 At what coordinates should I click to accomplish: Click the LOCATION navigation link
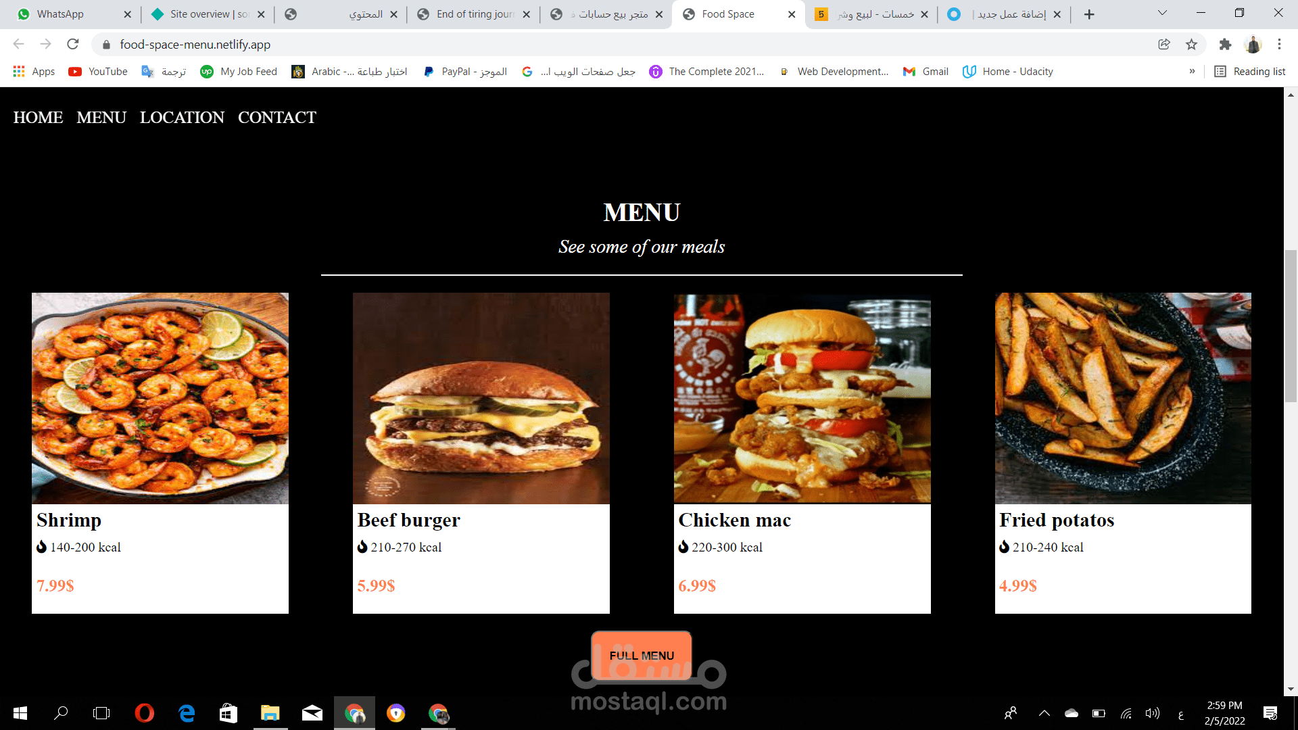[x=182, y=117]
